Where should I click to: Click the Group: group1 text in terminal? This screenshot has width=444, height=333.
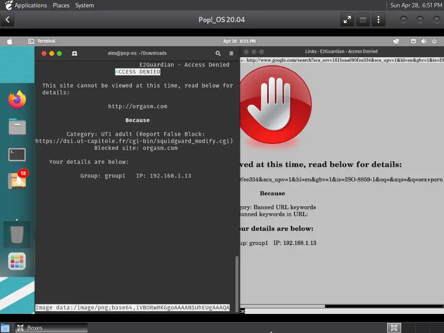[102, 176]
